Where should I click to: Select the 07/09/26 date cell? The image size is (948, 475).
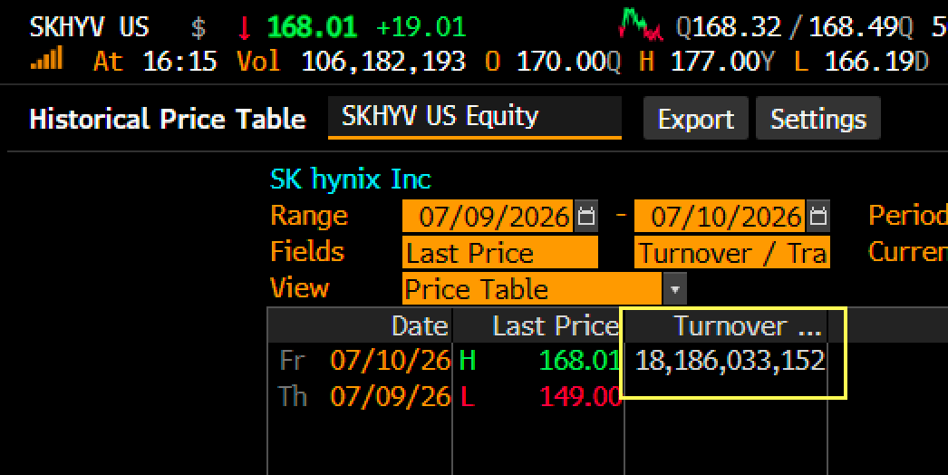click(390, 397)
